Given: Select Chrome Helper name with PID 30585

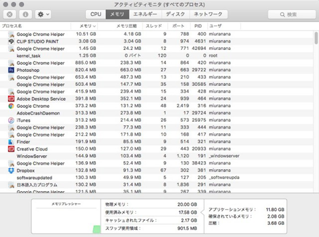Looking at the screenshot, I should [41, 85].
